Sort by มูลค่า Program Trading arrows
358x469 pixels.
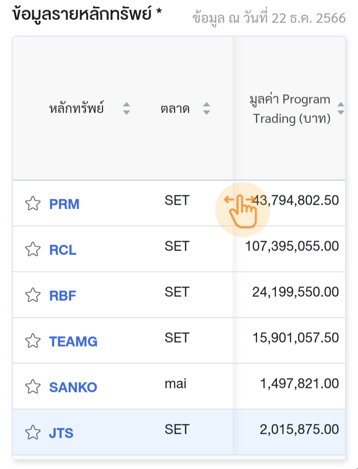coord(341,109)
